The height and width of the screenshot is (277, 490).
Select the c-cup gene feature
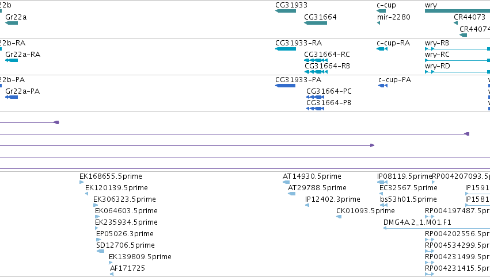coord(381,11)
